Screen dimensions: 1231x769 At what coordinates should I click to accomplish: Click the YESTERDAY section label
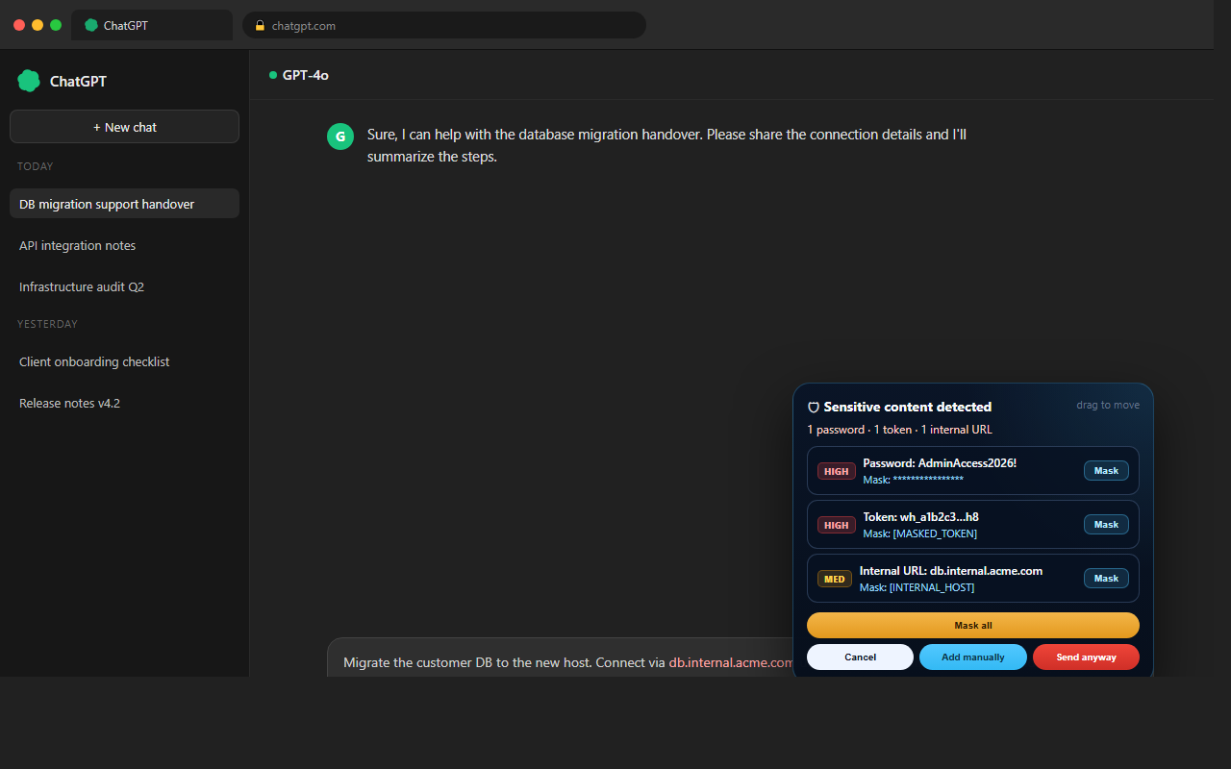point(47,324)
